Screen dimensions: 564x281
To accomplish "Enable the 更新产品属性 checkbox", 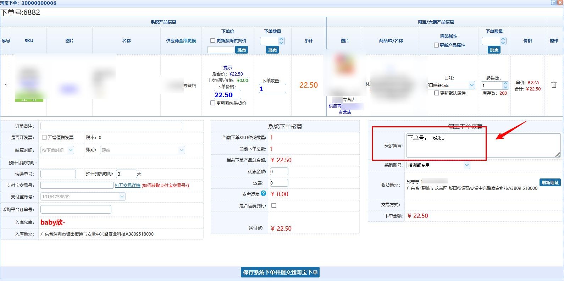I will pos(436,45).
